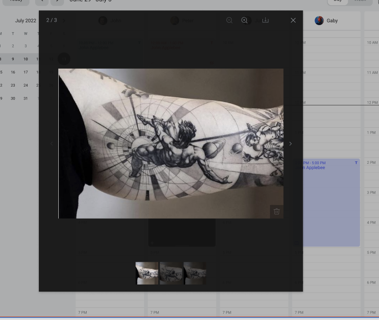Zoom out of the tattoo image
379x320 pixels.
point(229,20)
